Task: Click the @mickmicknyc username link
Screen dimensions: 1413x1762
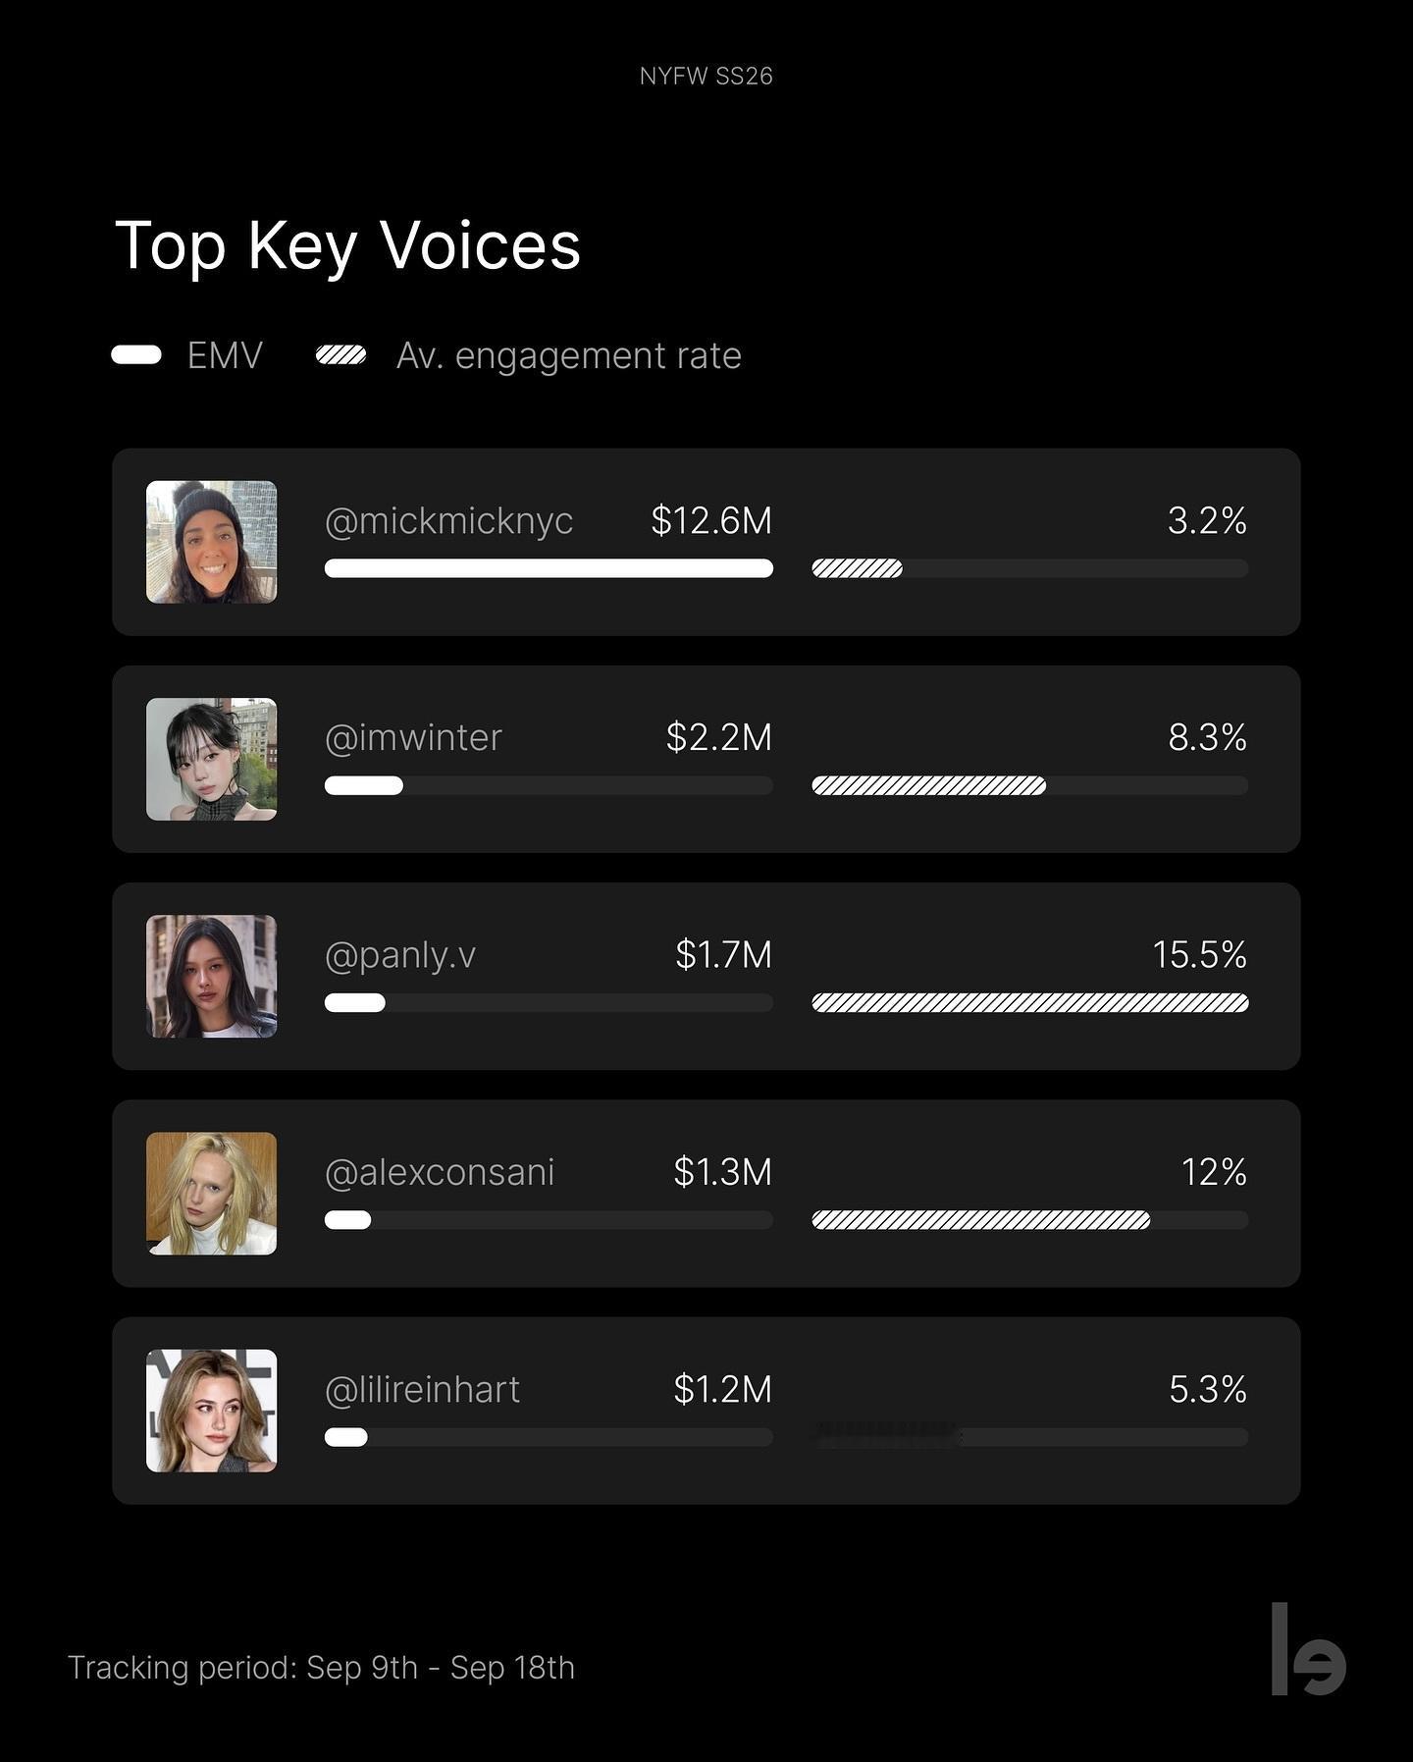Action: pyautogui.click(x=448, y=521)
